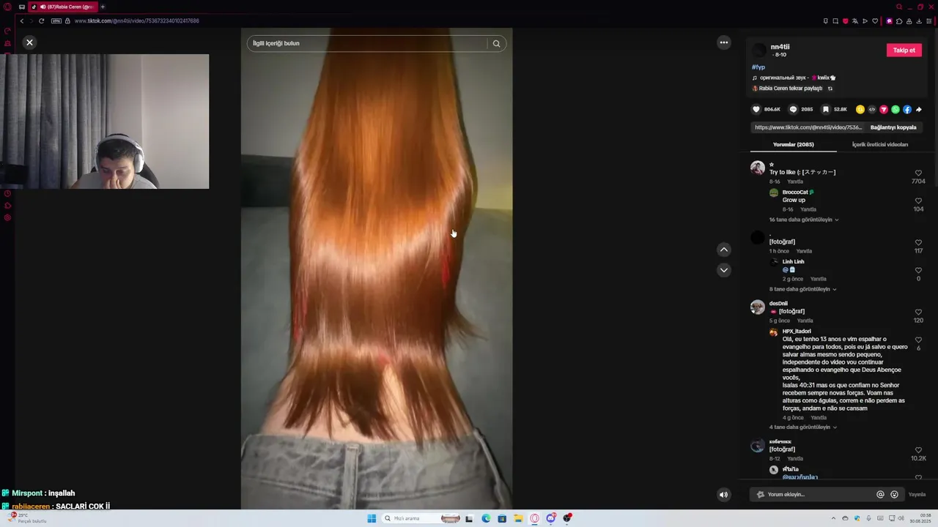Image resolution: width=938 pixels, height=527 pixels.
Task: Click the #fyp hashtag link
Action: (758, 67)
